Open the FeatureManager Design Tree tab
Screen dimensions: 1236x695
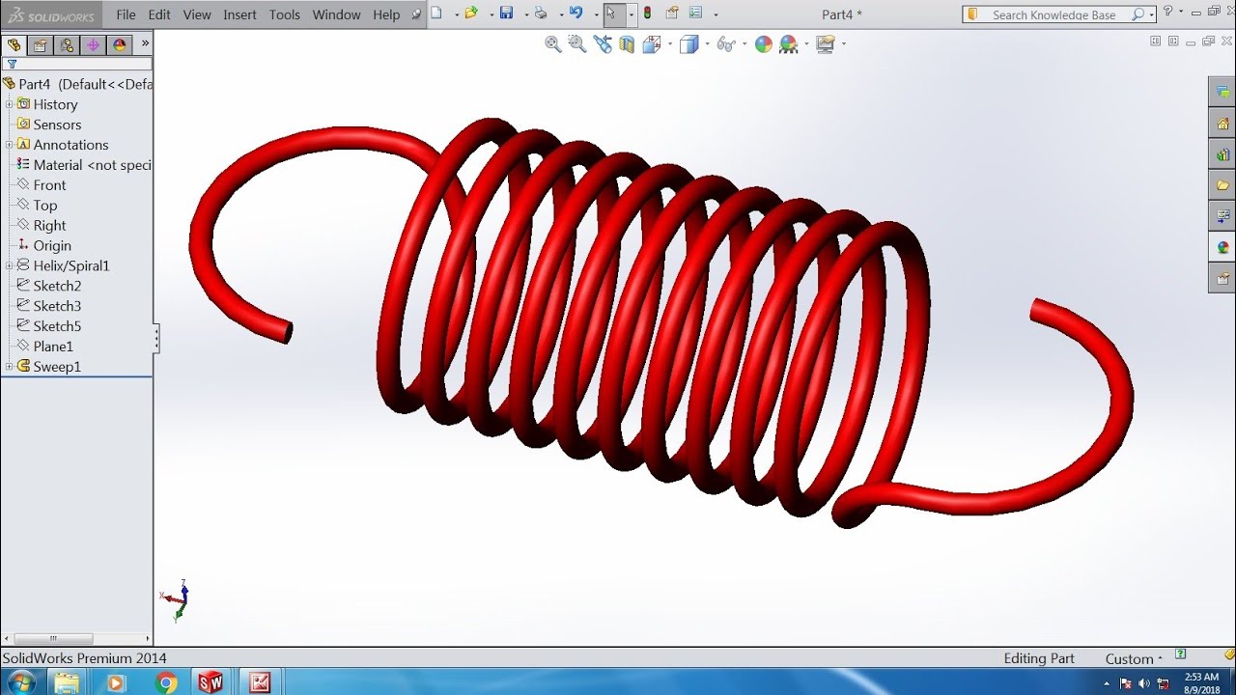14,44
